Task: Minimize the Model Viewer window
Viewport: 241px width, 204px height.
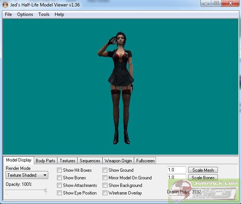Action: [206, 3]
